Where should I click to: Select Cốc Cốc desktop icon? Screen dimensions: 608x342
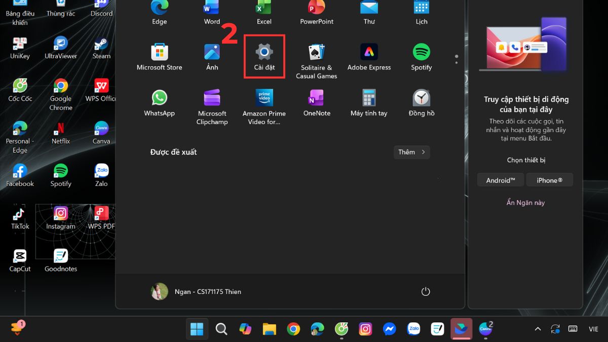point(20,90)
